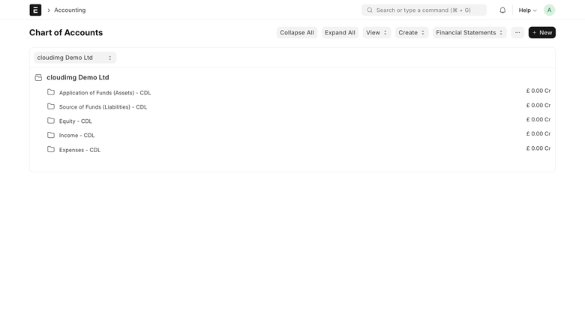Open the three-dots more options menu
This screenshot has width=585, height=329.
click(x=517, y=32)
